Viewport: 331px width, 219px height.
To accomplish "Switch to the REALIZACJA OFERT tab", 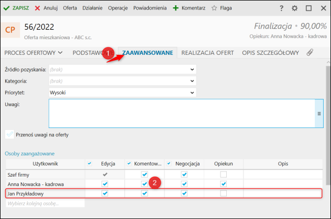I will tap(207, 53).
